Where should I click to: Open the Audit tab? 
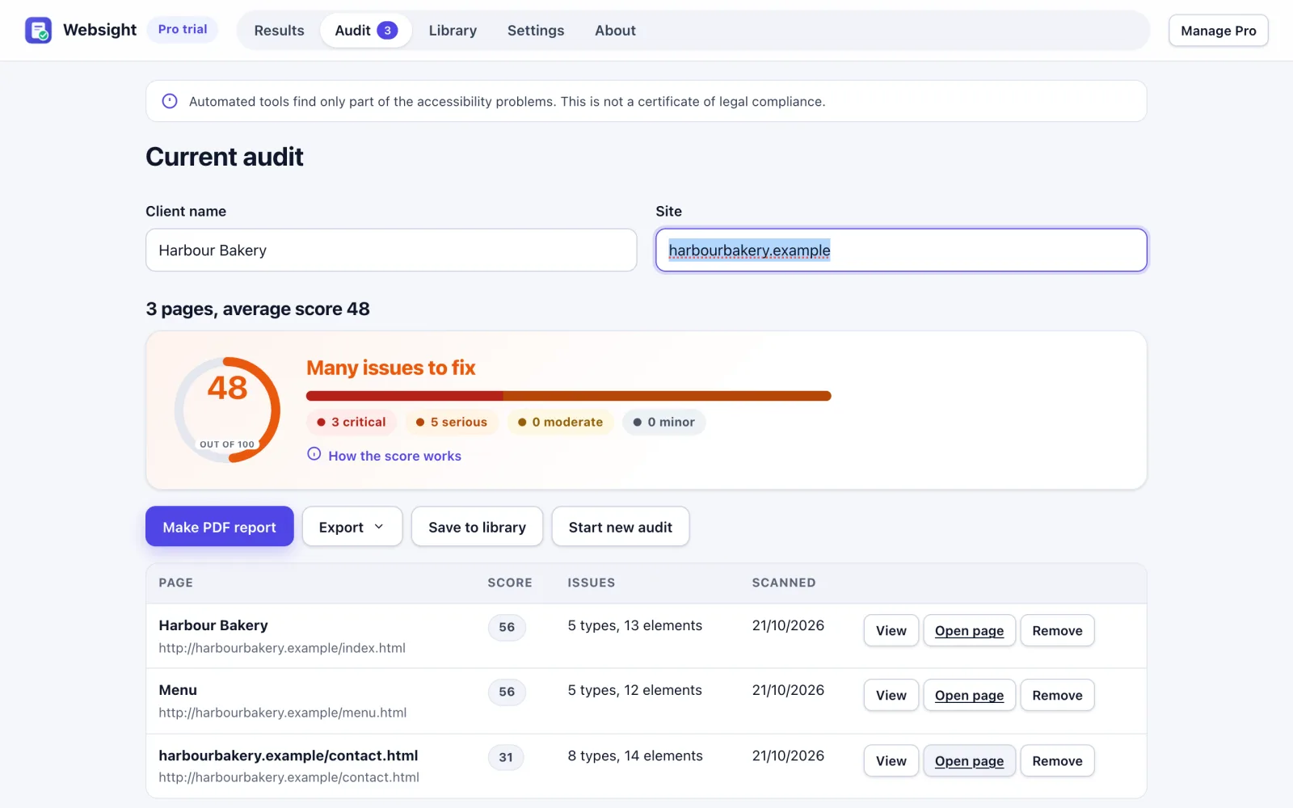[366, 31]
